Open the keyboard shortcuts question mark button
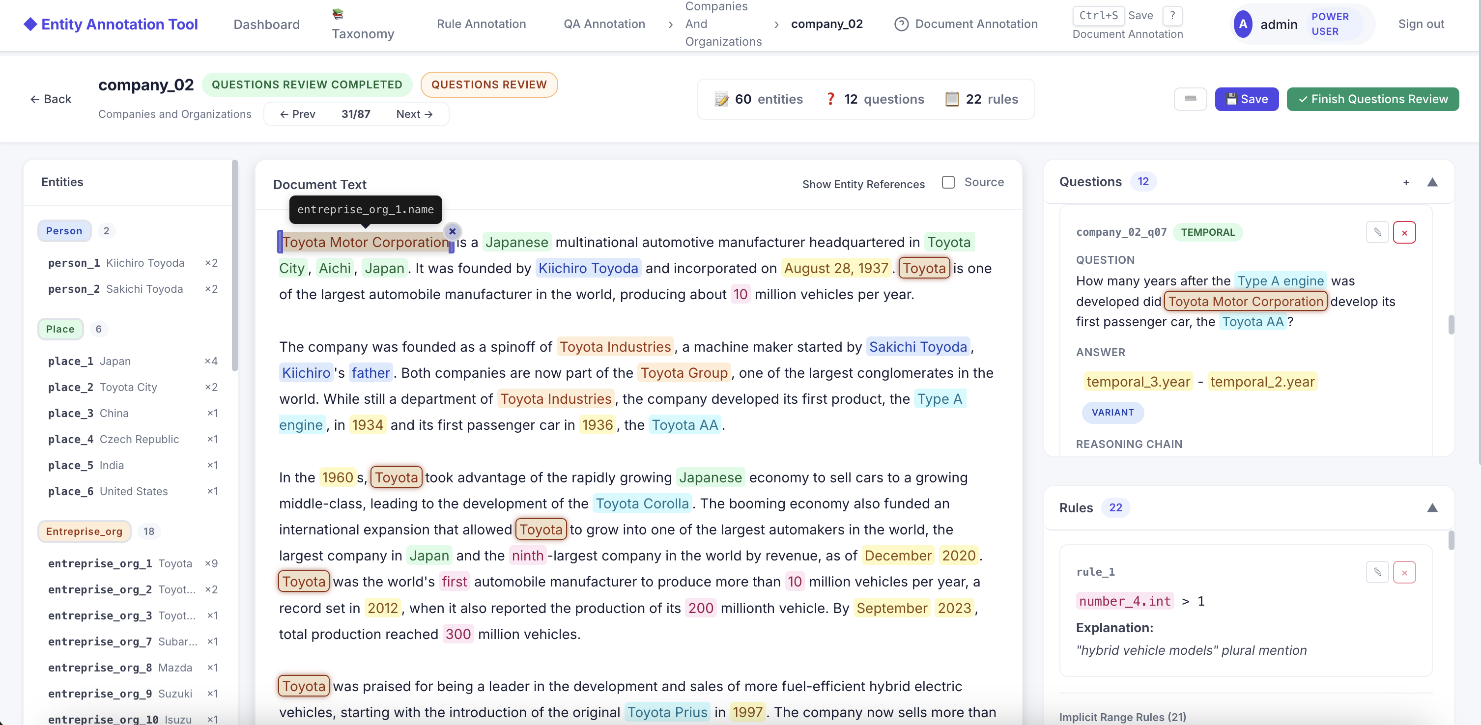Screen dimensions: 1481x725 (x=1172, y=16)
